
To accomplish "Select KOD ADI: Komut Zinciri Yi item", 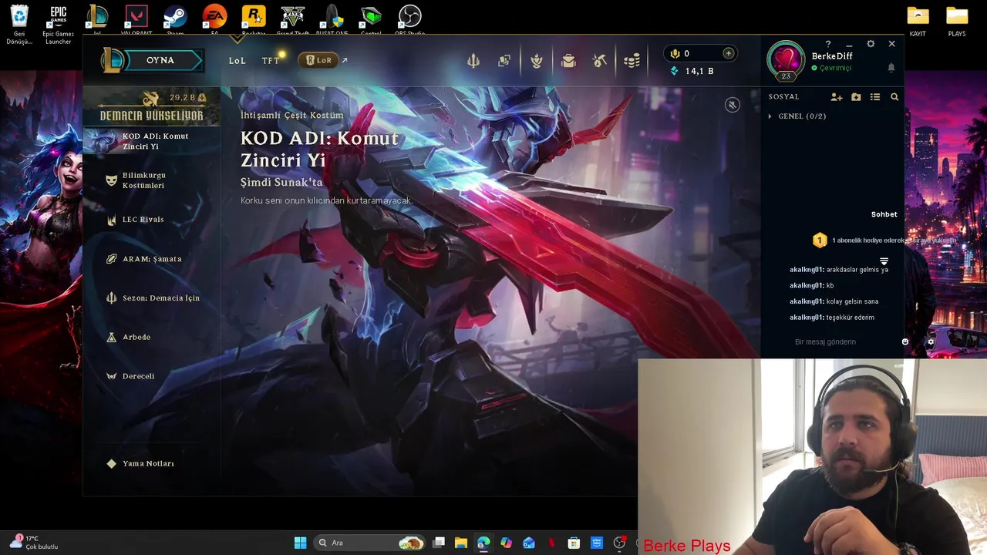I will (x=152, y=141).
